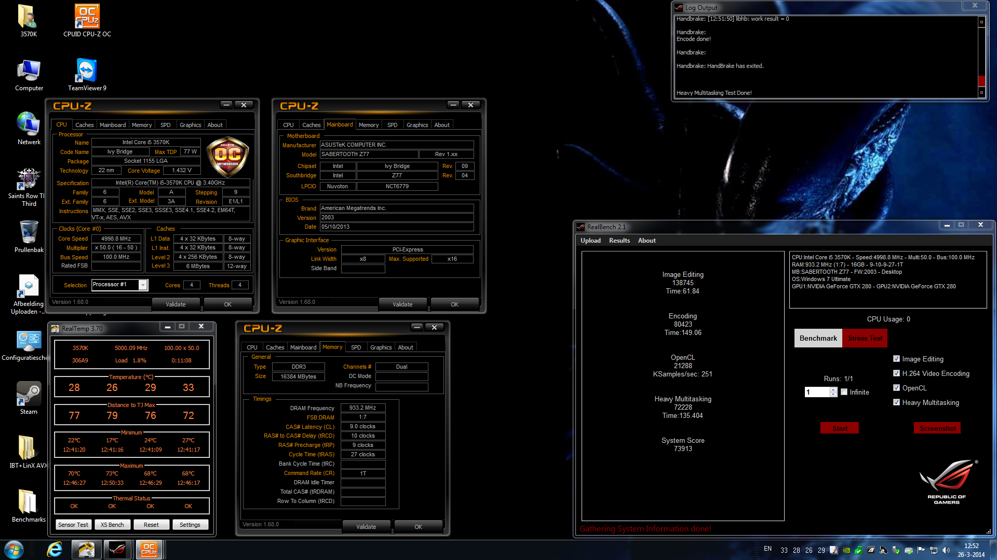Image resolution: width=997 pixels, height=560 pixels.
Task: Click the 'Heavy Multitasking Test Done!' log line
Action: pos(714,93)
